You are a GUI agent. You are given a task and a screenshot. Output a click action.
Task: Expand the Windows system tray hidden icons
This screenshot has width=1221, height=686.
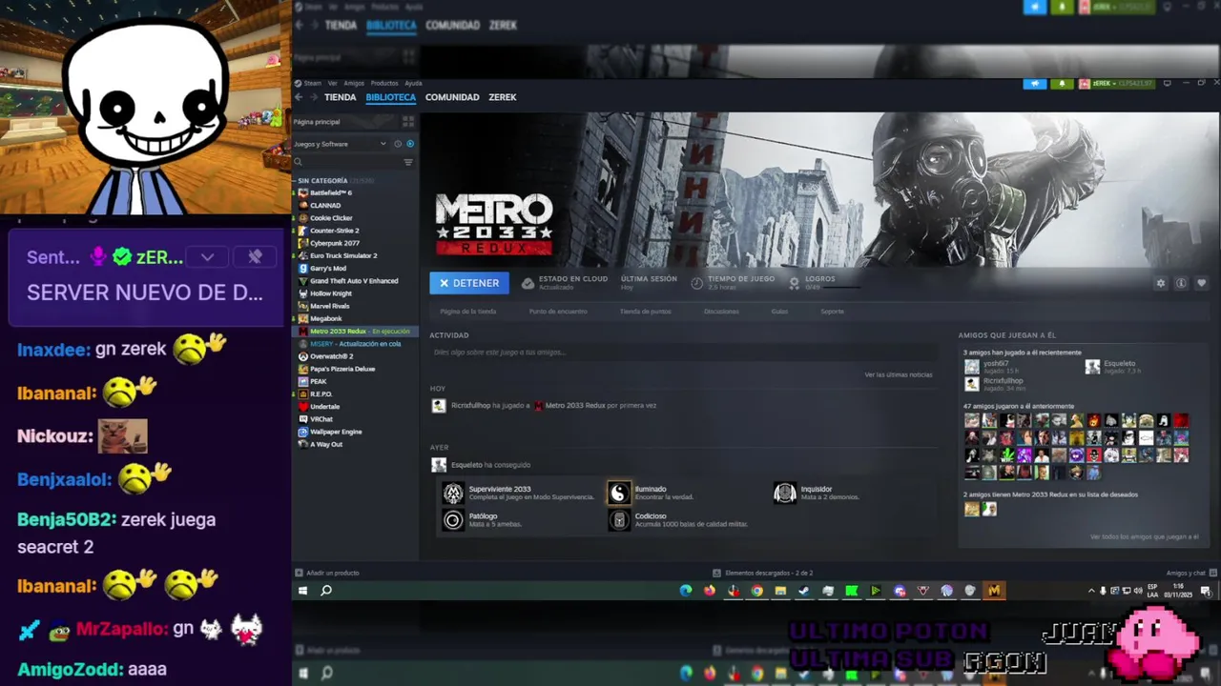[x=1091, y=591]
